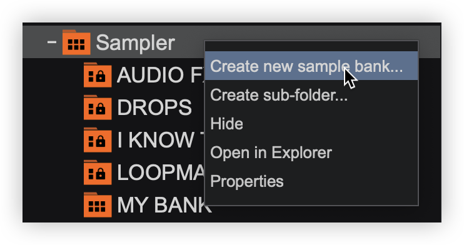The width and height of the screenshot is (464, 245).
Task: Select the AUDIO FX bank name
Action: [x=161, y=75]
